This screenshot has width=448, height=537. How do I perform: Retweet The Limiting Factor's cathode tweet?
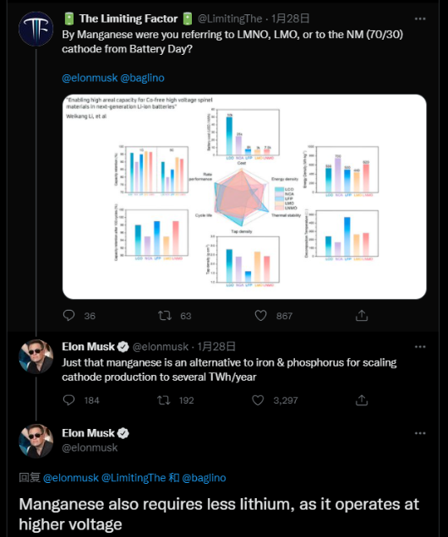(x=165, y=316)
